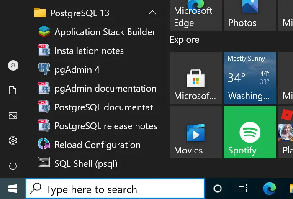Open the Application Stack Builder icon
Screen dimensions: 293x199
tap(44, 31)
